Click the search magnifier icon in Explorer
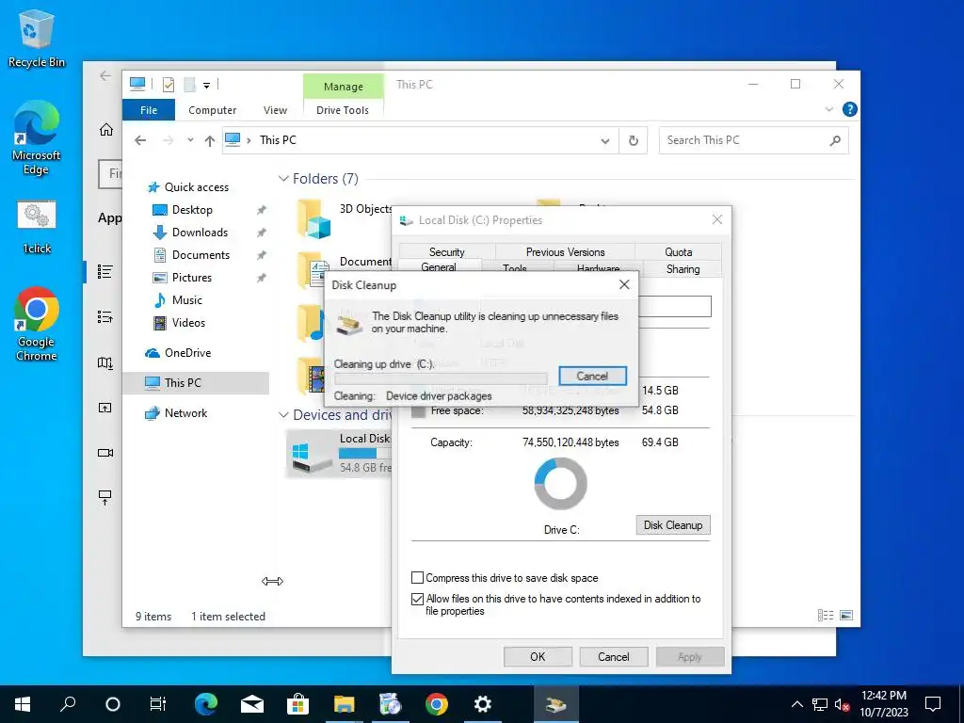This screenshot has height=723, width=964. coord(835,141)
